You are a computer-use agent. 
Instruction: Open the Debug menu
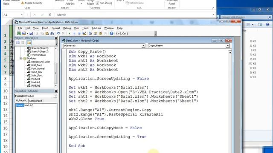click(67, 28)
